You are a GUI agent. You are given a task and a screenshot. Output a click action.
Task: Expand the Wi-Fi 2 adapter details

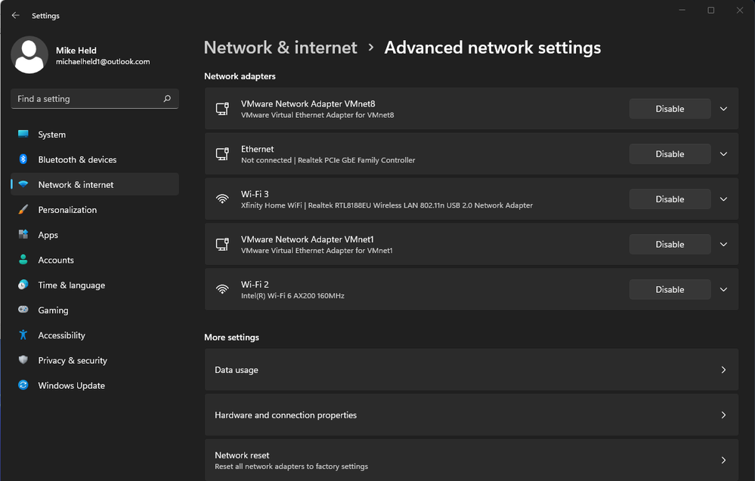coord(723,289)
